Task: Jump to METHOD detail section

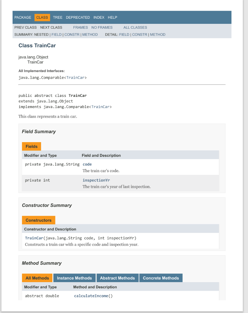Action: [158, 35]
